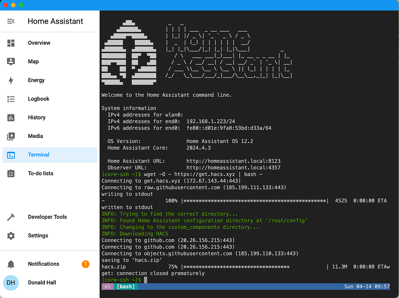Show Notifications panel
Image resolution: width=399 pixels, height=298 pixels.
(x=49, y=264)
